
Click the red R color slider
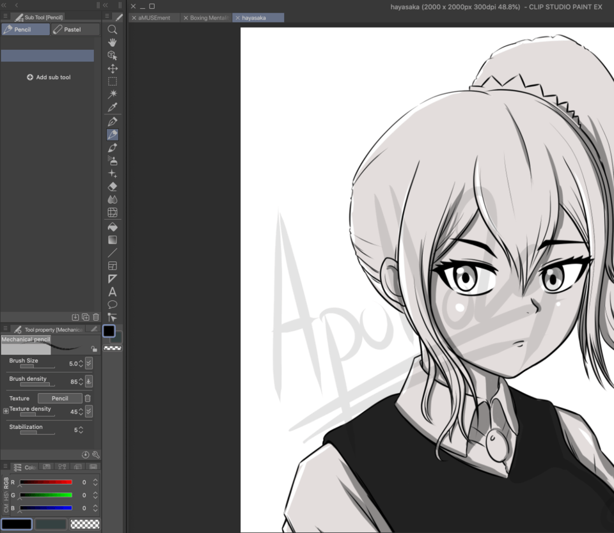pos(46,482)
